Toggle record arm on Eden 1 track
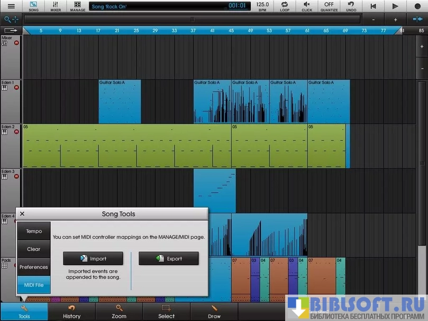The image size is (428, 321). tap(16, 88)
